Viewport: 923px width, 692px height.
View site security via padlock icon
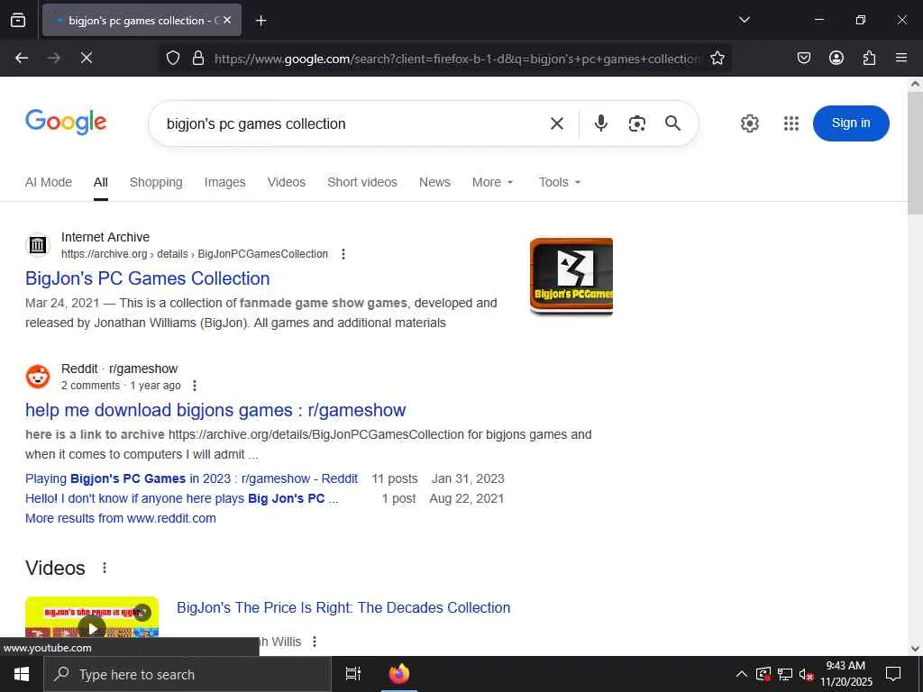pos(198,58)
